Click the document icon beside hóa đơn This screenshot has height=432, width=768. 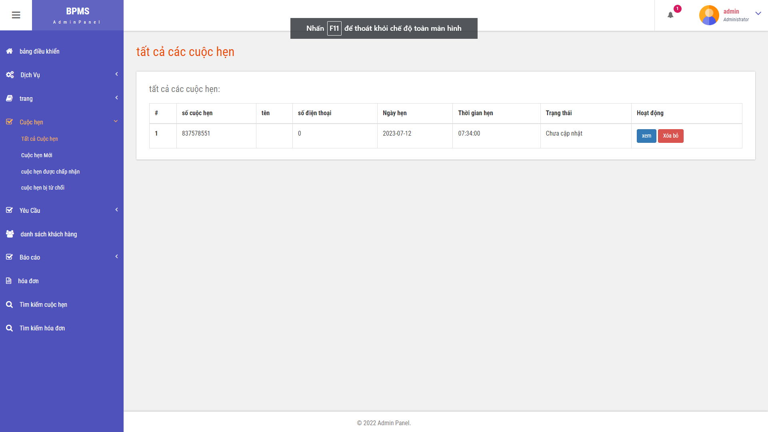click(9, 281)
